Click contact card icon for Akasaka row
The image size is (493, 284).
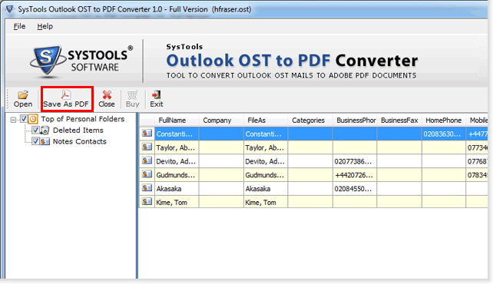[x=147, y=188]
